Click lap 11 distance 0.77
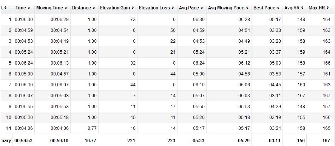The width and height of the screenshot is (335, 146). (x=92, y=128)
